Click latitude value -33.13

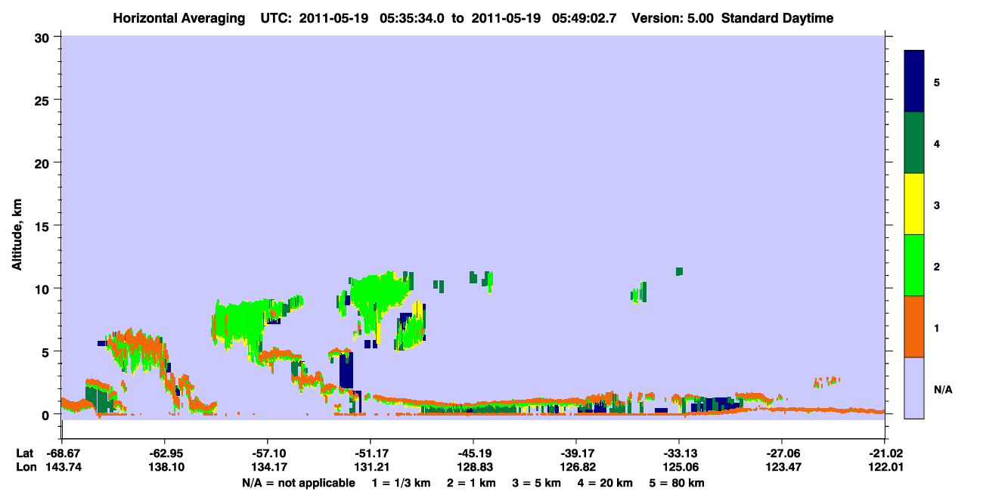679,453
